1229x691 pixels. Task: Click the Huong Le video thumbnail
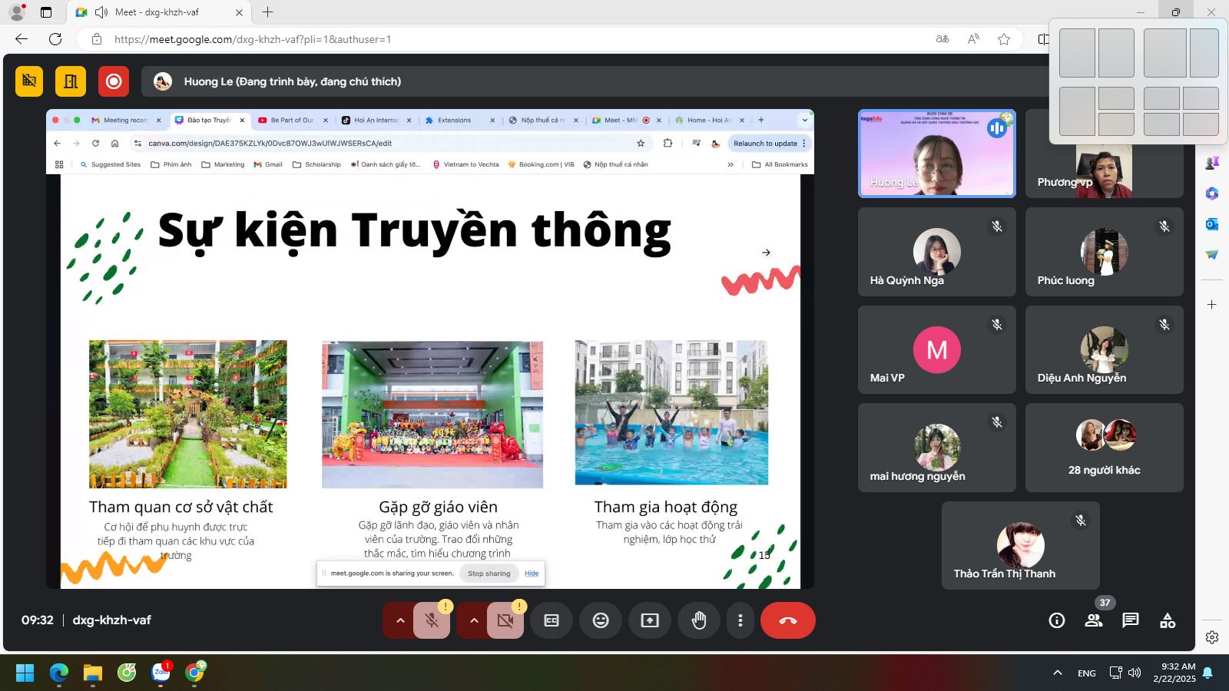click(936, 154)
